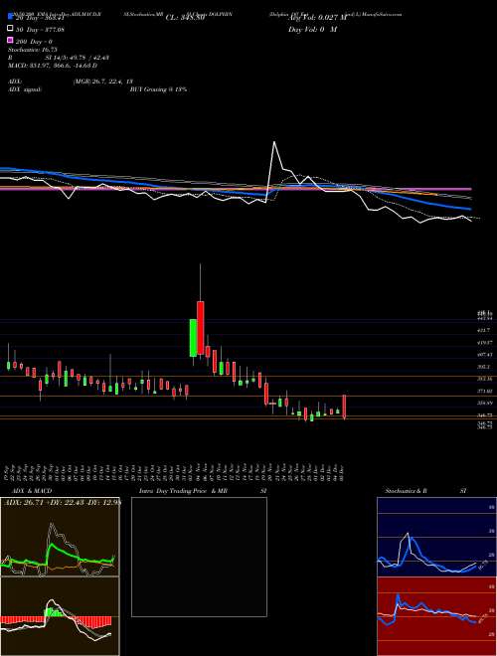Image resolution: width=497 pixels, height=656 pixels.
Task: Select the 'BUY Growing @ 18%' signal text
Action: [158, 89]
